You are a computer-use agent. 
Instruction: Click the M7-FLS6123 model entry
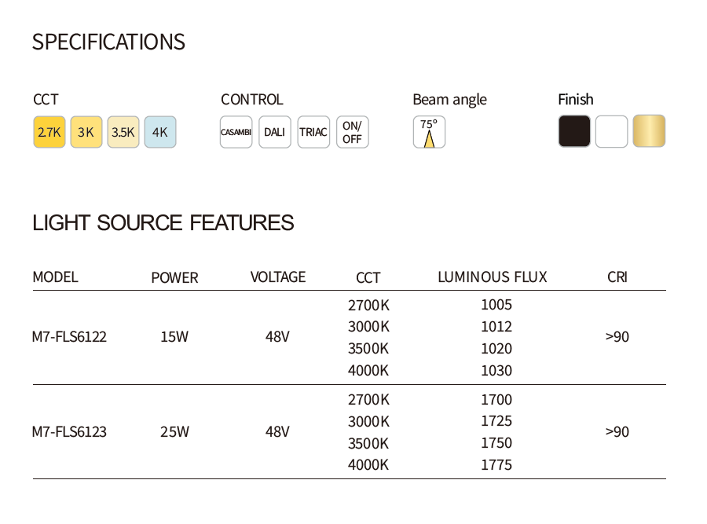(x=69, y=432)
